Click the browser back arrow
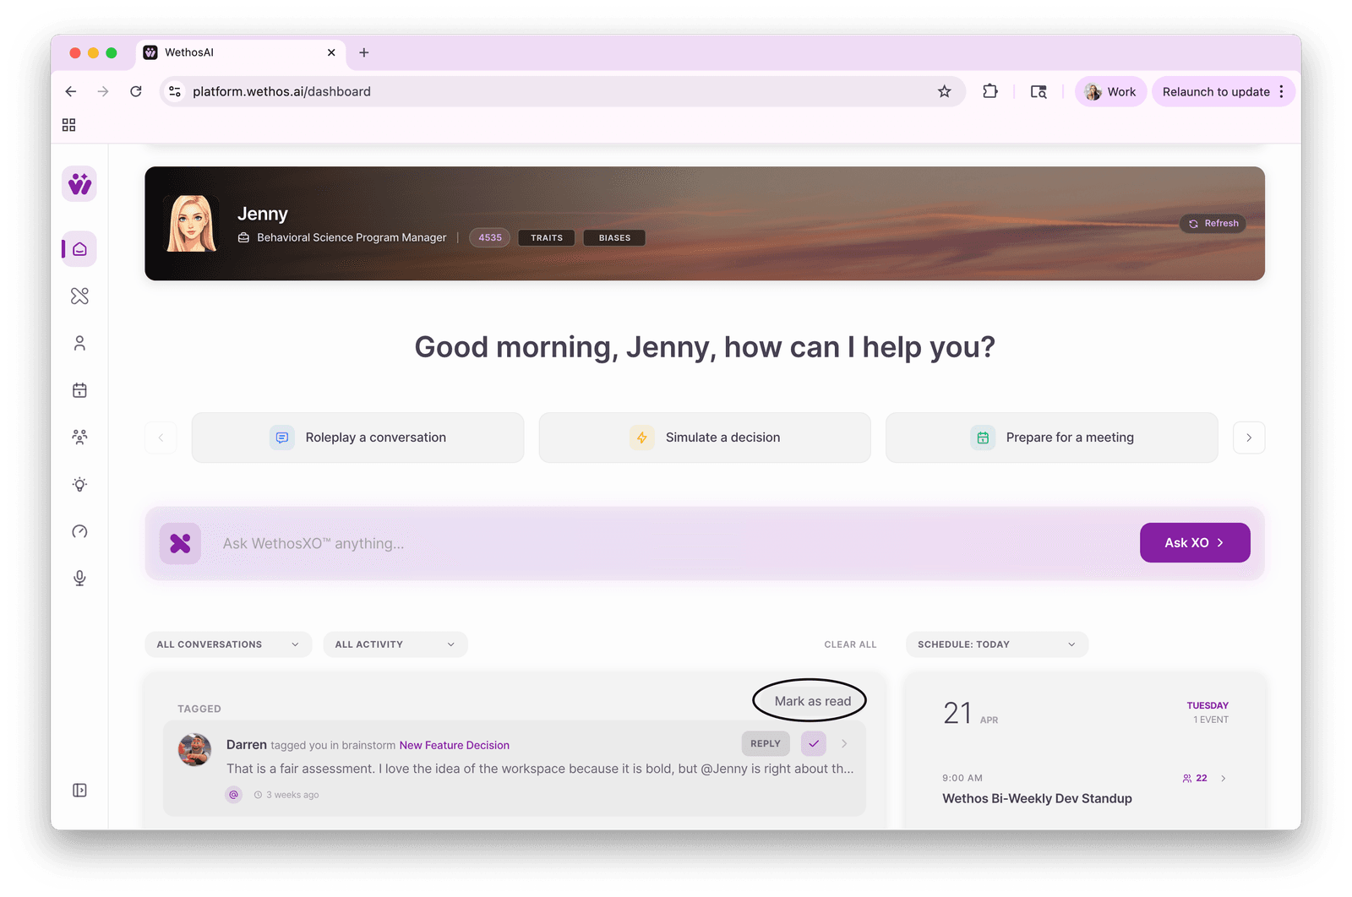 point(71,91)
